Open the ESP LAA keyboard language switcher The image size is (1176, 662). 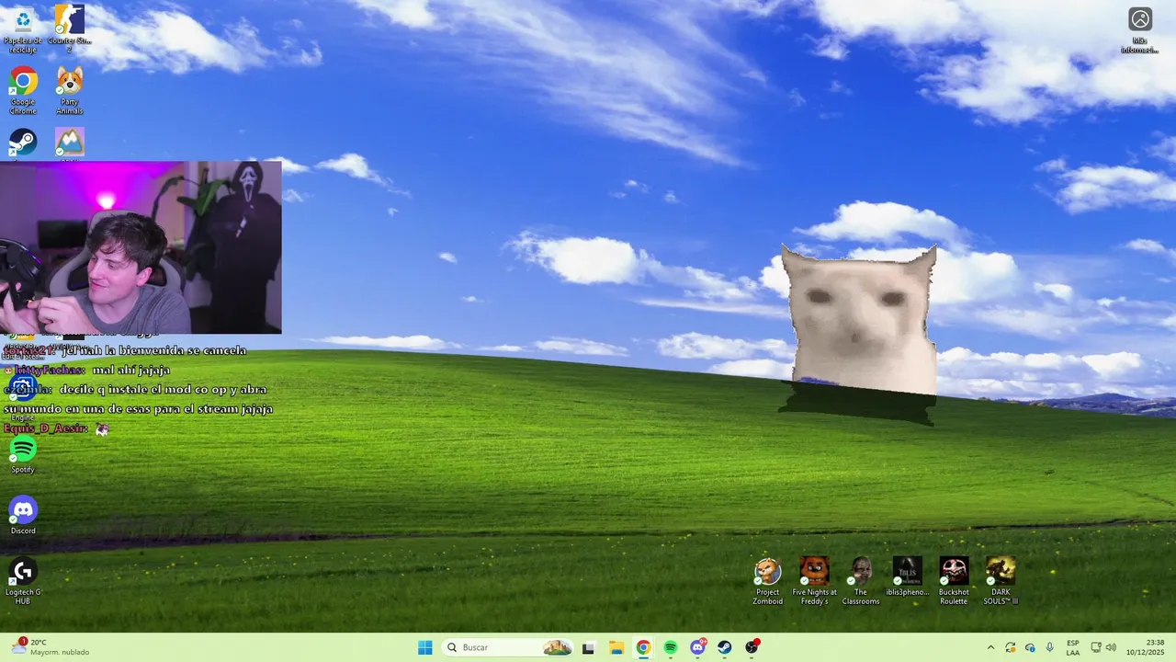(1073, 647)
